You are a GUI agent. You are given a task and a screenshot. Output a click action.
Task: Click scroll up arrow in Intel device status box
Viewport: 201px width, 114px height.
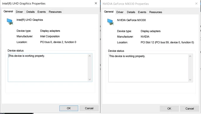(x=89, y=56)
